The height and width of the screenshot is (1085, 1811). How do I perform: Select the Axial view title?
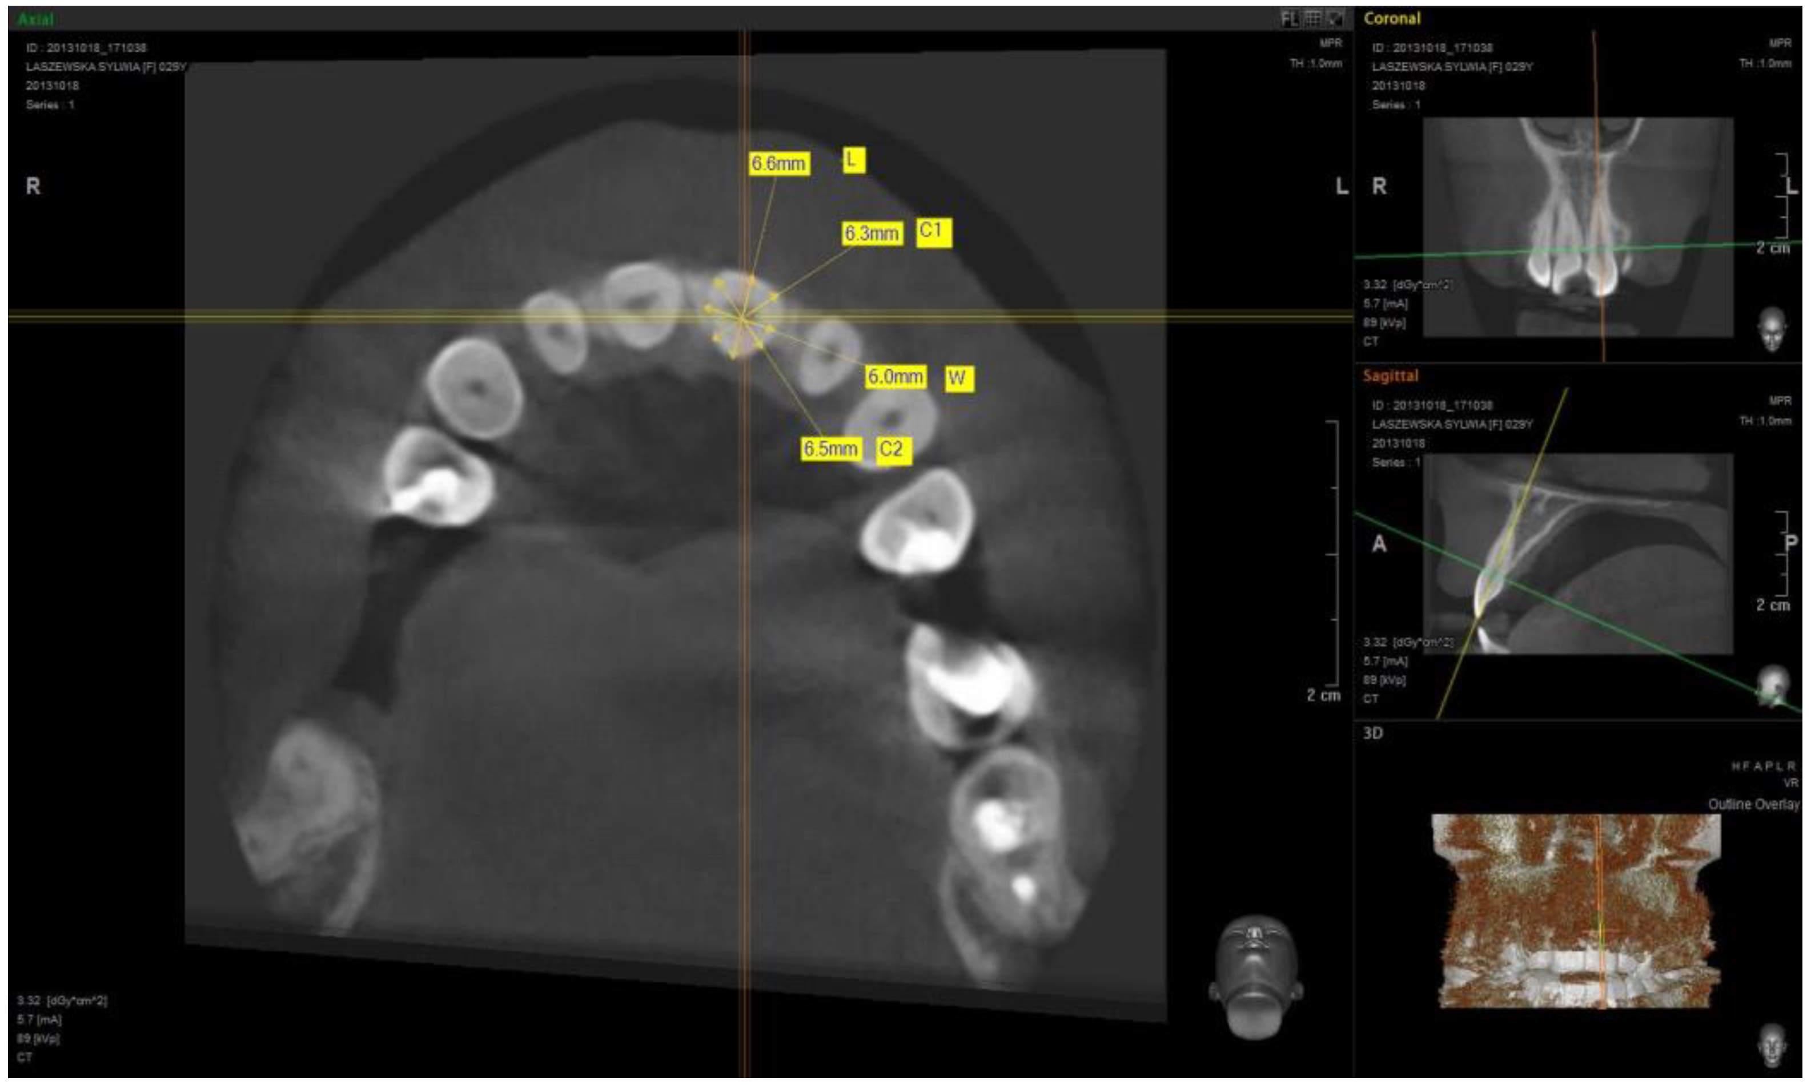point(35,19)
